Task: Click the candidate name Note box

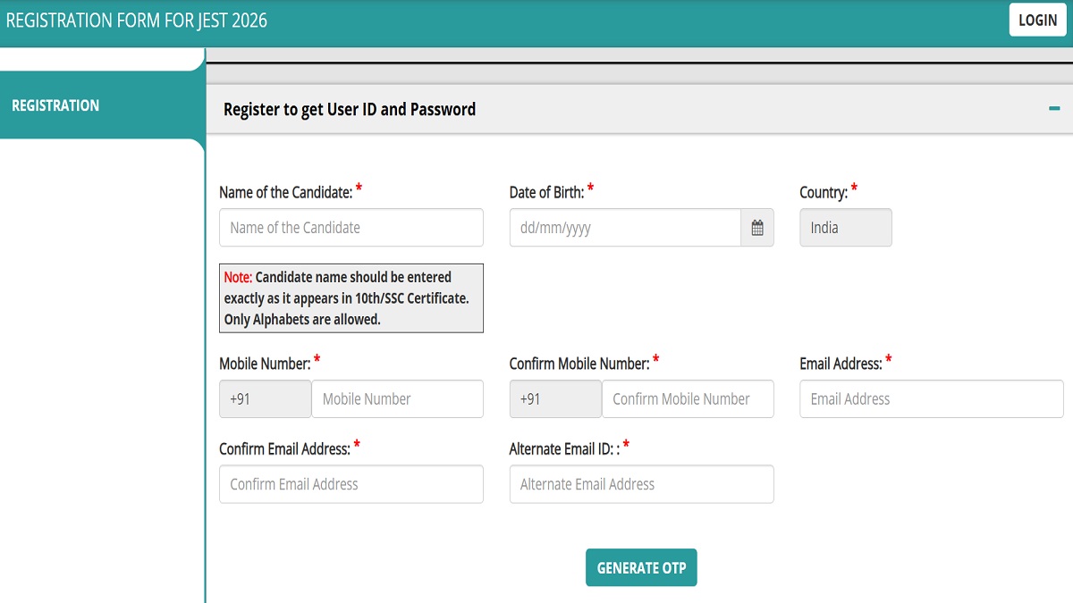Action: click(351, 298)
